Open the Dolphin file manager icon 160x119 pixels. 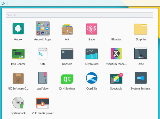(x=141, y=29)
